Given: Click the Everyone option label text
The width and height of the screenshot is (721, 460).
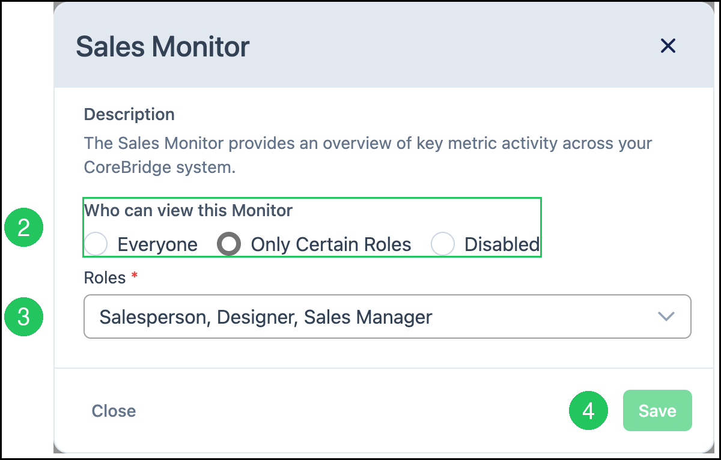Looking at the screenshot, I should [x=157, y=244].
